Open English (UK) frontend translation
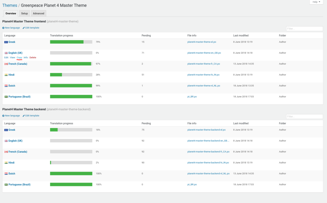 (15, 53)
